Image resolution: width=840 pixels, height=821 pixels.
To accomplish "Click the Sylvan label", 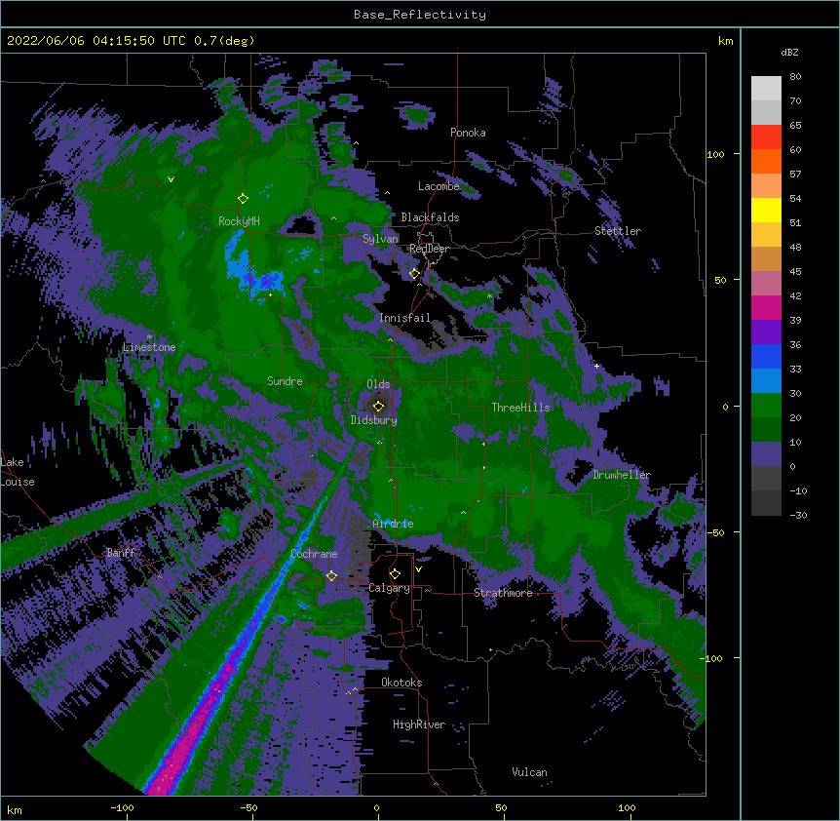I will [x=380, y=239].
